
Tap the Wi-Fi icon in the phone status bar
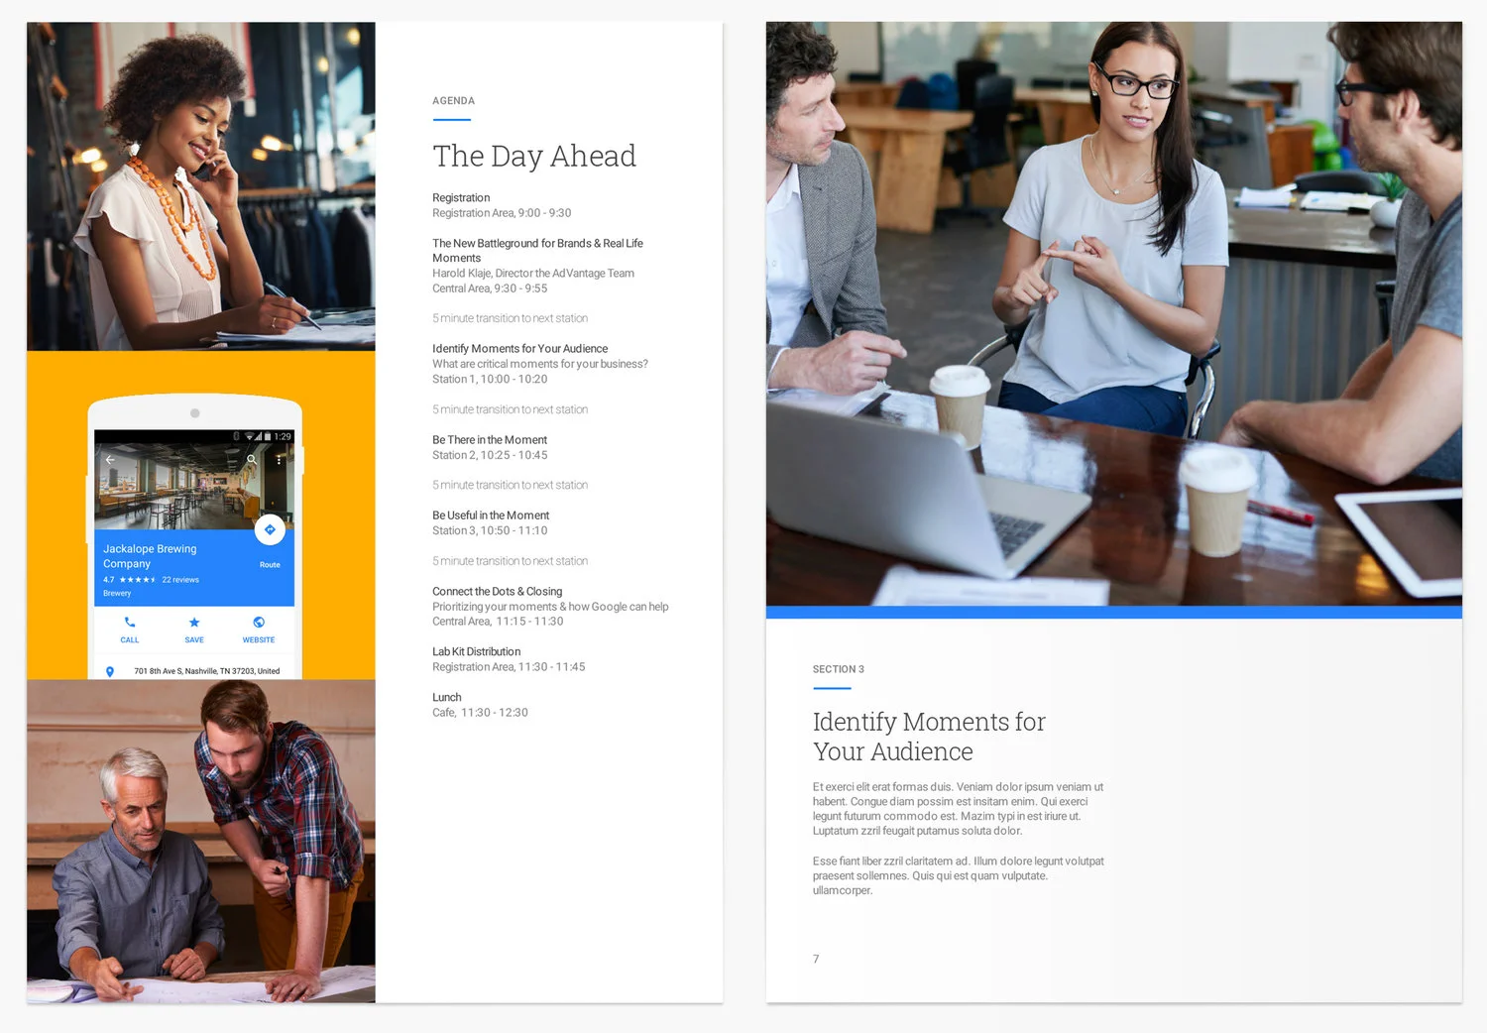[x=250, y=436]
